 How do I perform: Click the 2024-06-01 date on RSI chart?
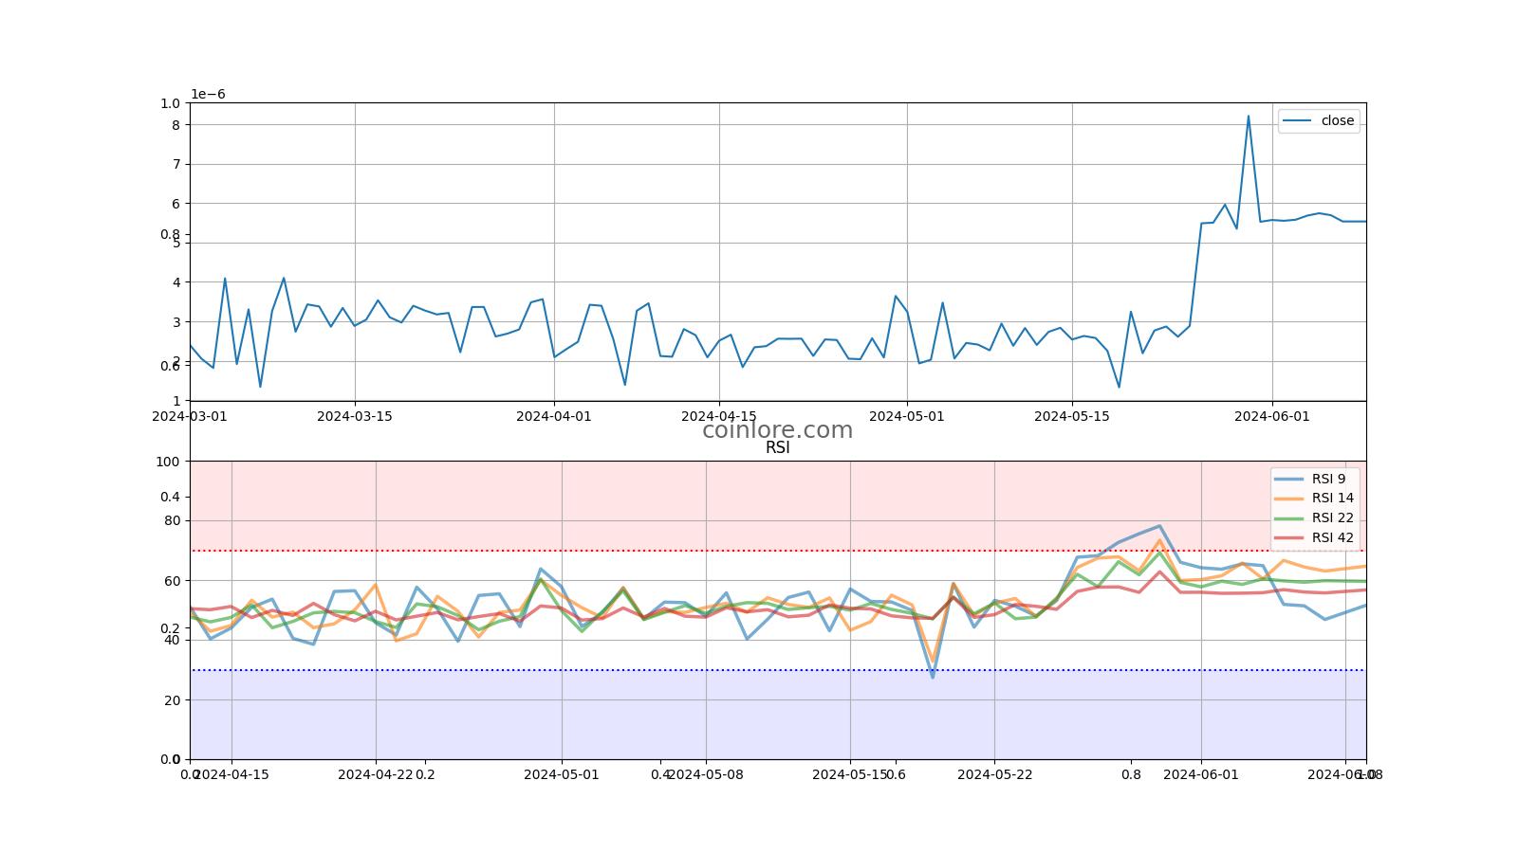click(x=1201, y=774)
